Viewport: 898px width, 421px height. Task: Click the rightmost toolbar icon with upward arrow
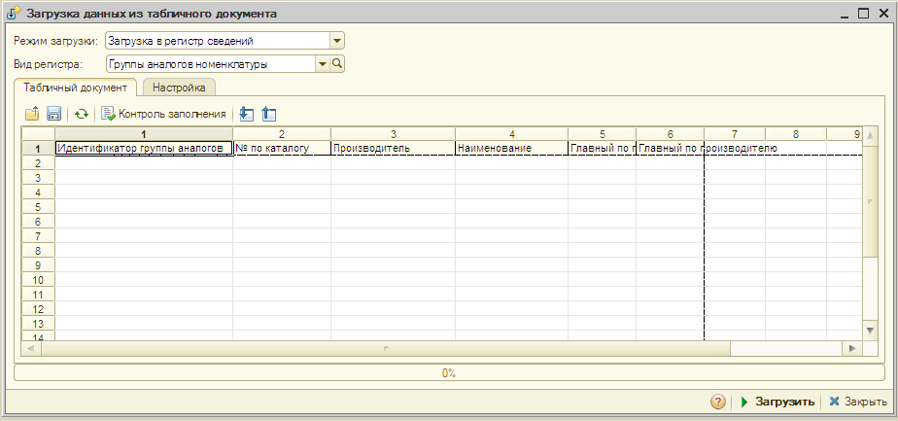pyautogui.click(x=269, y=114)
